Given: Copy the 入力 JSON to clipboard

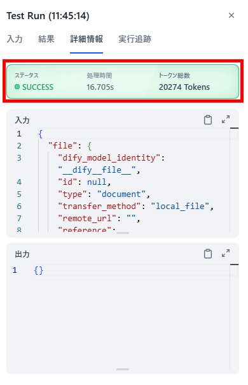Looking at the screenshot, I should coord(208,120).
